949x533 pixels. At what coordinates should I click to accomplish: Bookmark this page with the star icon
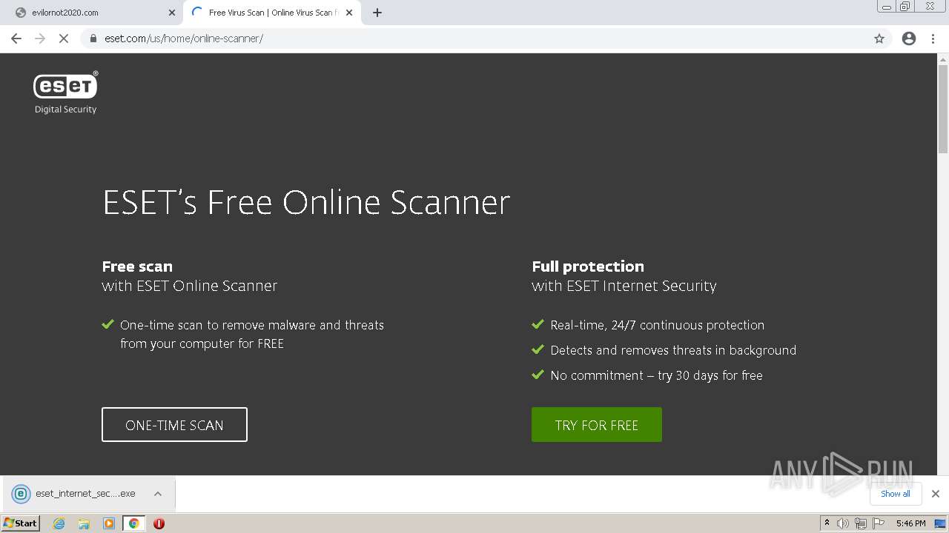[x=879, y=38]
